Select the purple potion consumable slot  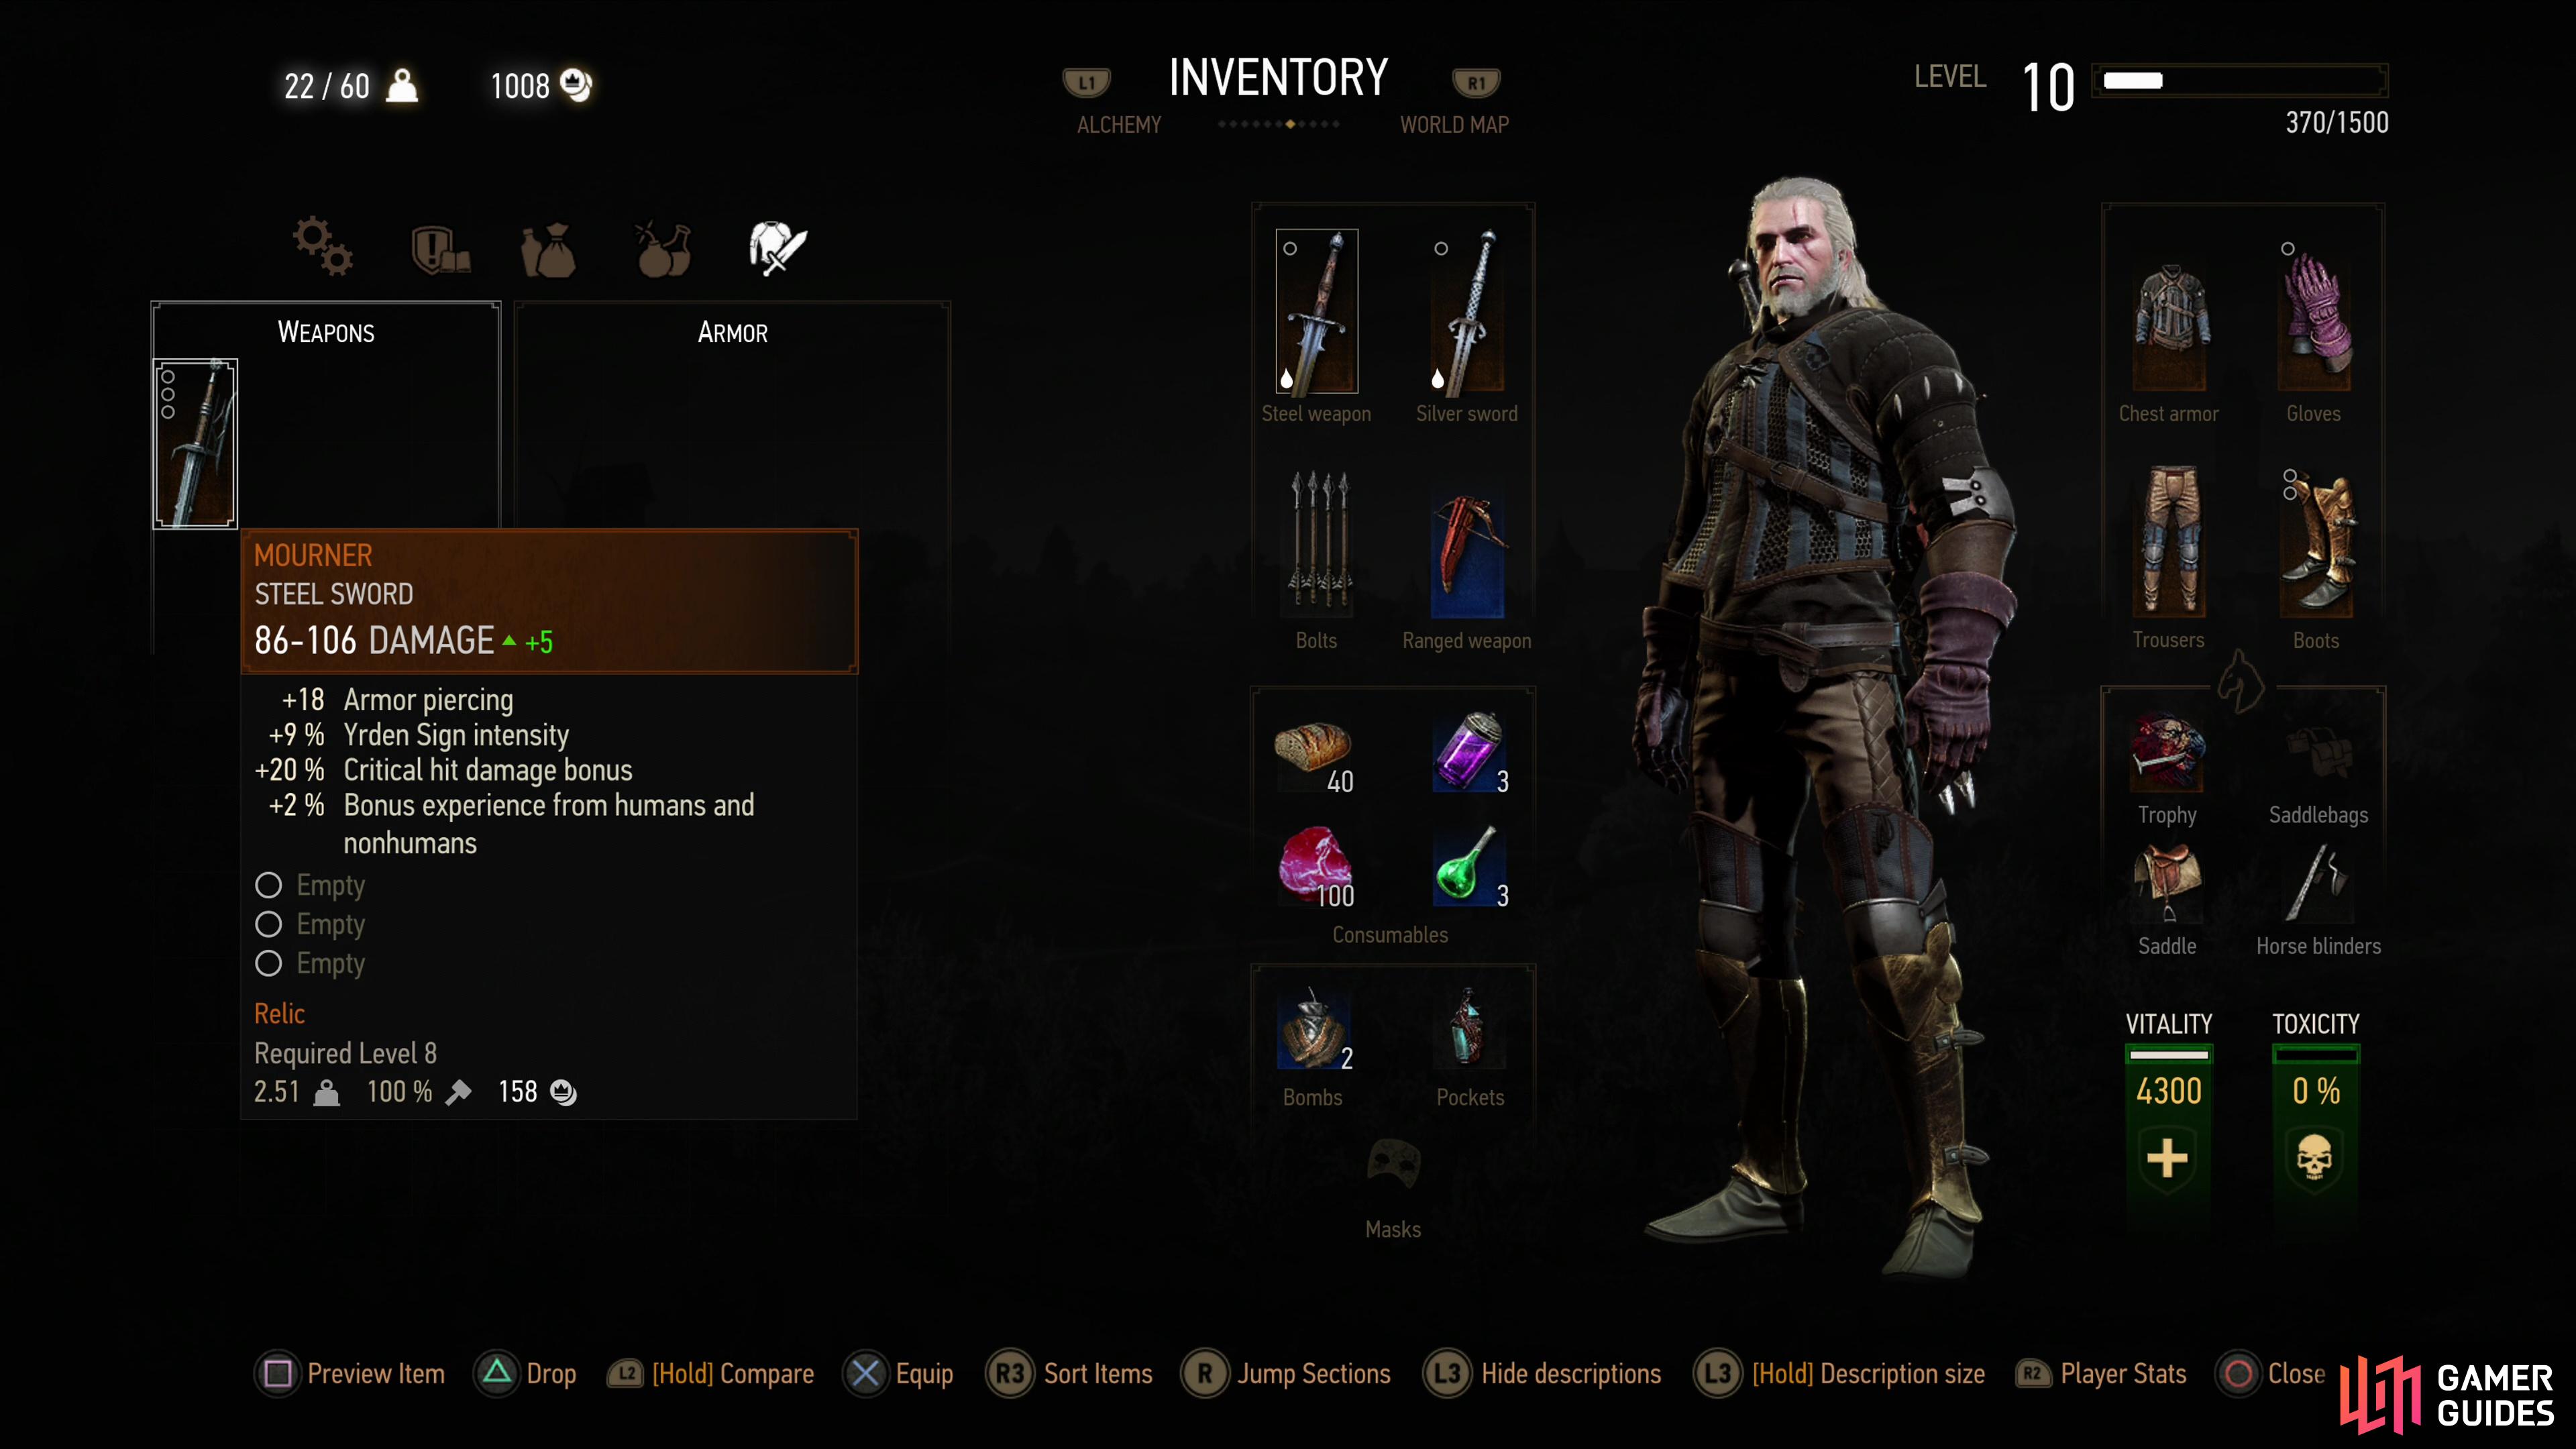(1469, 752)
